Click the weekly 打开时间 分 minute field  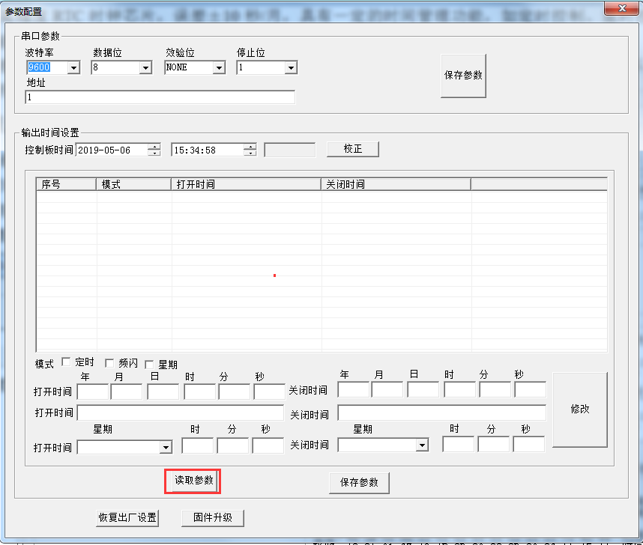pyautogui.click(x=233, y=445)
